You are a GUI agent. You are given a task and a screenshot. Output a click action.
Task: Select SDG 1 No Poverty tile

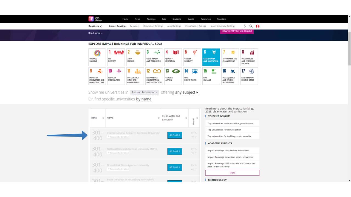[x=116, y=57]
